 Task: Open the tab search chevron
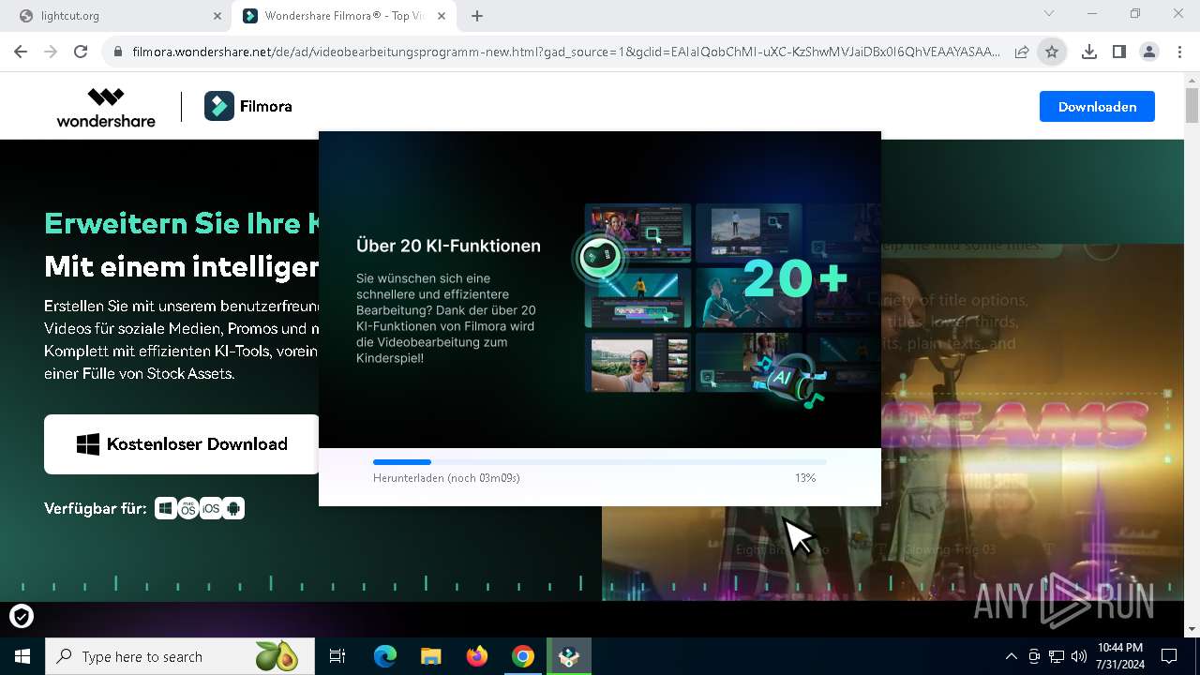1049,14
